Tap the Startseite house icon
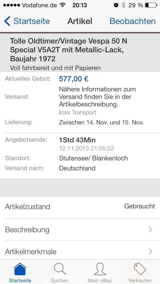Viewport: 160px width, 284px height. (x=20, y=269)
